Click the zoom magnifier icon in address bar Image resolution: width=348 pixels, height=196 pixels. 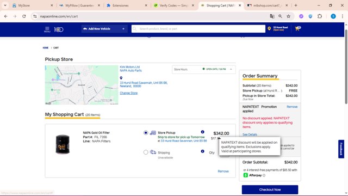[281, 16]
